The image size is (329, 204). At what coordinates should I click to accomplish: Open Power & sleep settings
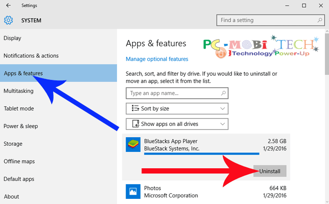pyautogui.click(x=58, y=126)
